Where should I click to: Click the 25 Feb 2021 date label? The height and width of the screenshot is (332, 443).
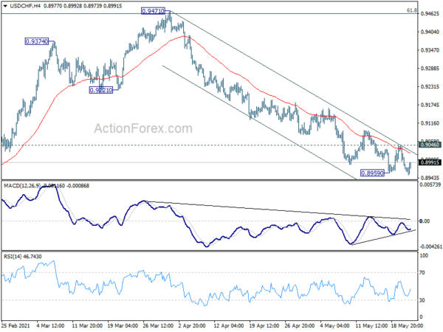pos(16,326)
